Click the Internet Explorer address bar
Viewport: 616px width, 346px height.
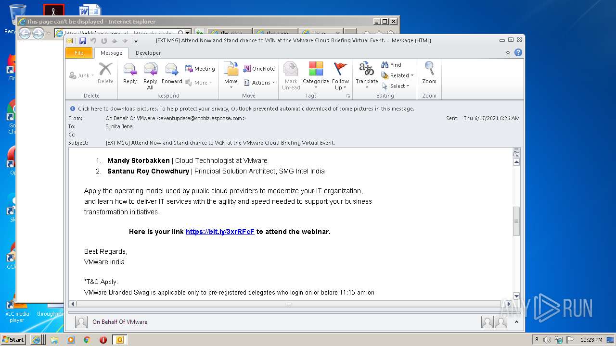[x=123, y=33]
